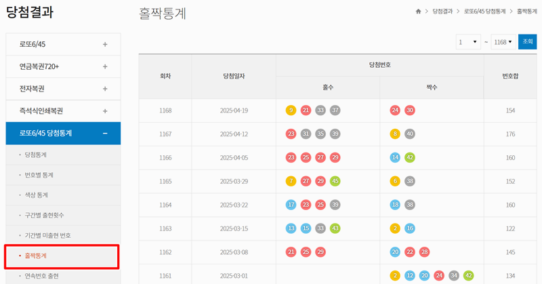Screen dimensions: 542x284
Task: Click red ball 21 in round 1162
Action: click(291, 252)
